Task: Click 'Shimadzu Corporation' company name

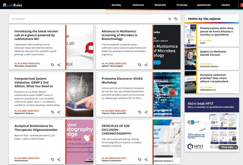Action: (x=26, y=66)
